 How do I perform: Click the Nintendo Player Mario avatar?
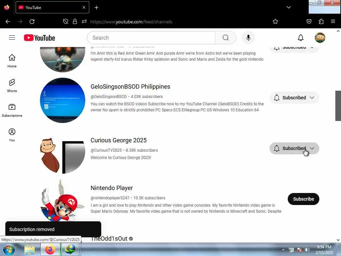point(63,200)
